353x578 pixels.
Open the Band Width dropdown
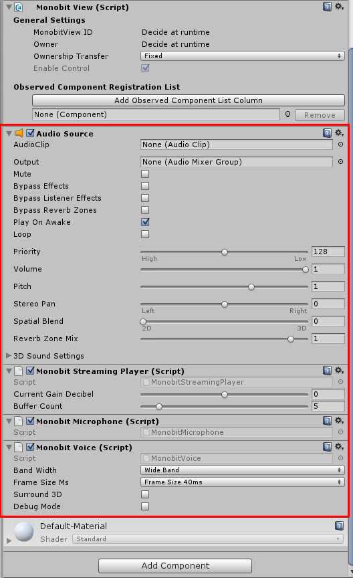tap(243, 470)
